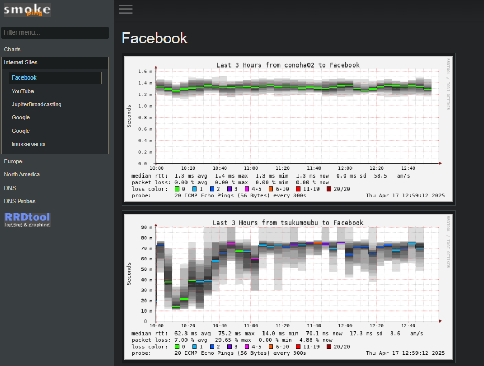Expand the North America section
The image size is (484, 366).
click(21, 174)
